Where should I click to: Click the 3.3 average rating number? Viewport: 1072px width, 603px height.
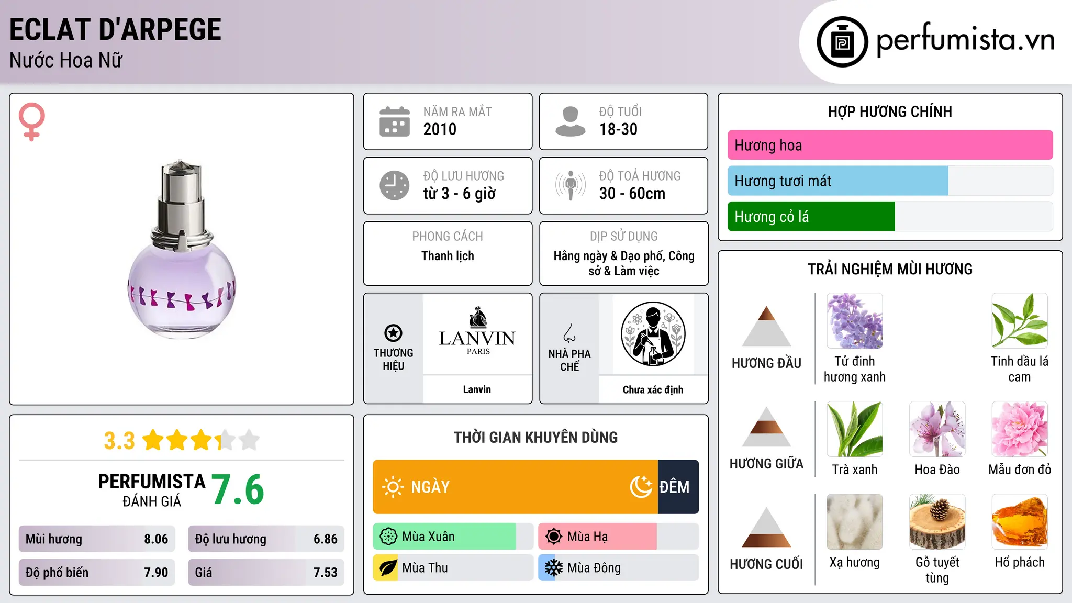[x=119, y=441]
